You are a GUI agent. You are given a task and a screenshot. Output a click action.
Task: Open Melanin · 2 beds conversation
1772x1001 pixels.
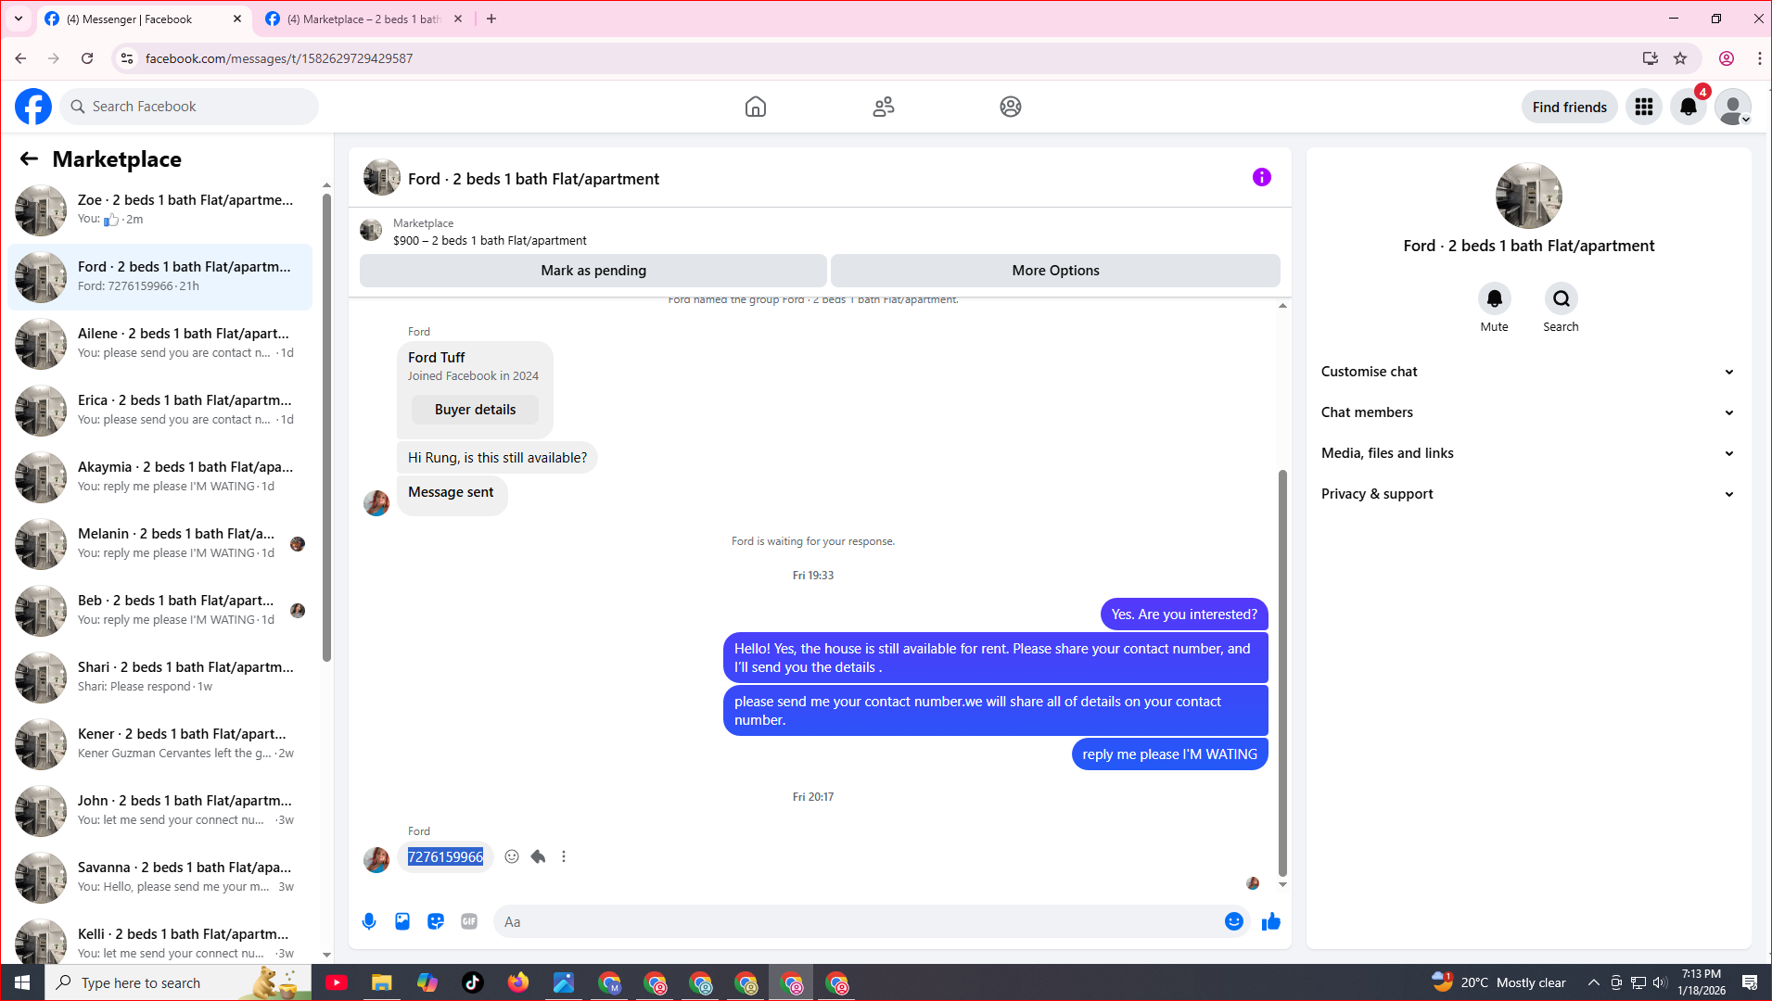pyautogui.click(x=160, y=543)
